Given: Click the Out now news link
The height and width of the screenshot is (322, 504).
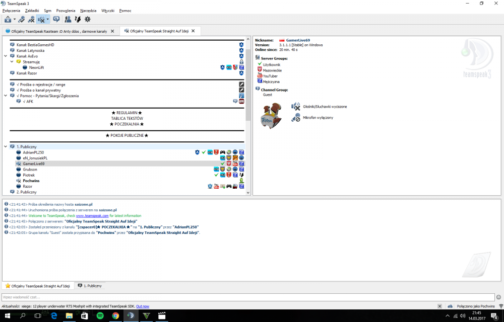Looking at the screenshot, I should (x=143, y=306).
